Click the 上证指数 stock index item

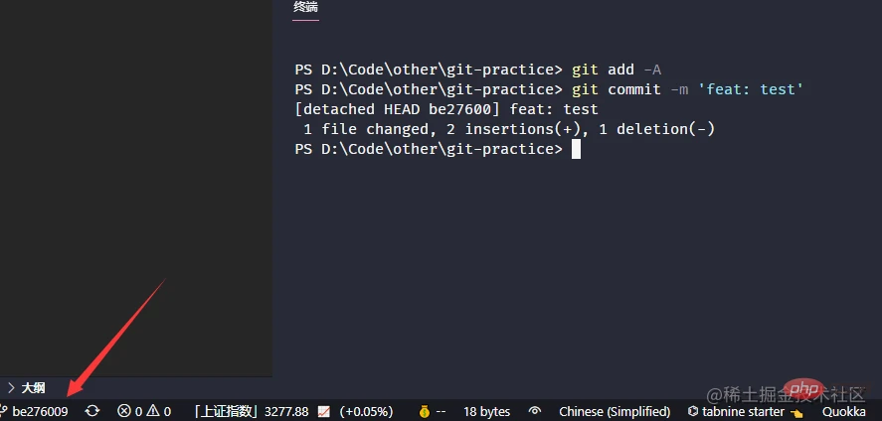[x=227, y=411]
